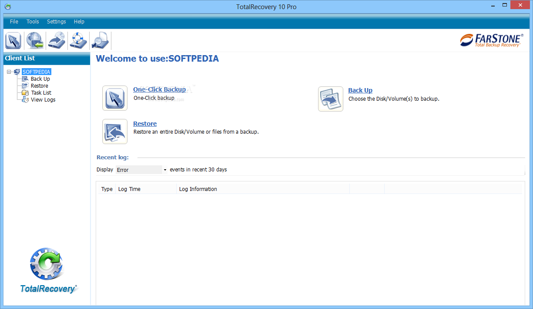Click the app icon in the title bar
Screen dimensions: 533x309
pyautogui.click(x=7, y=7)
